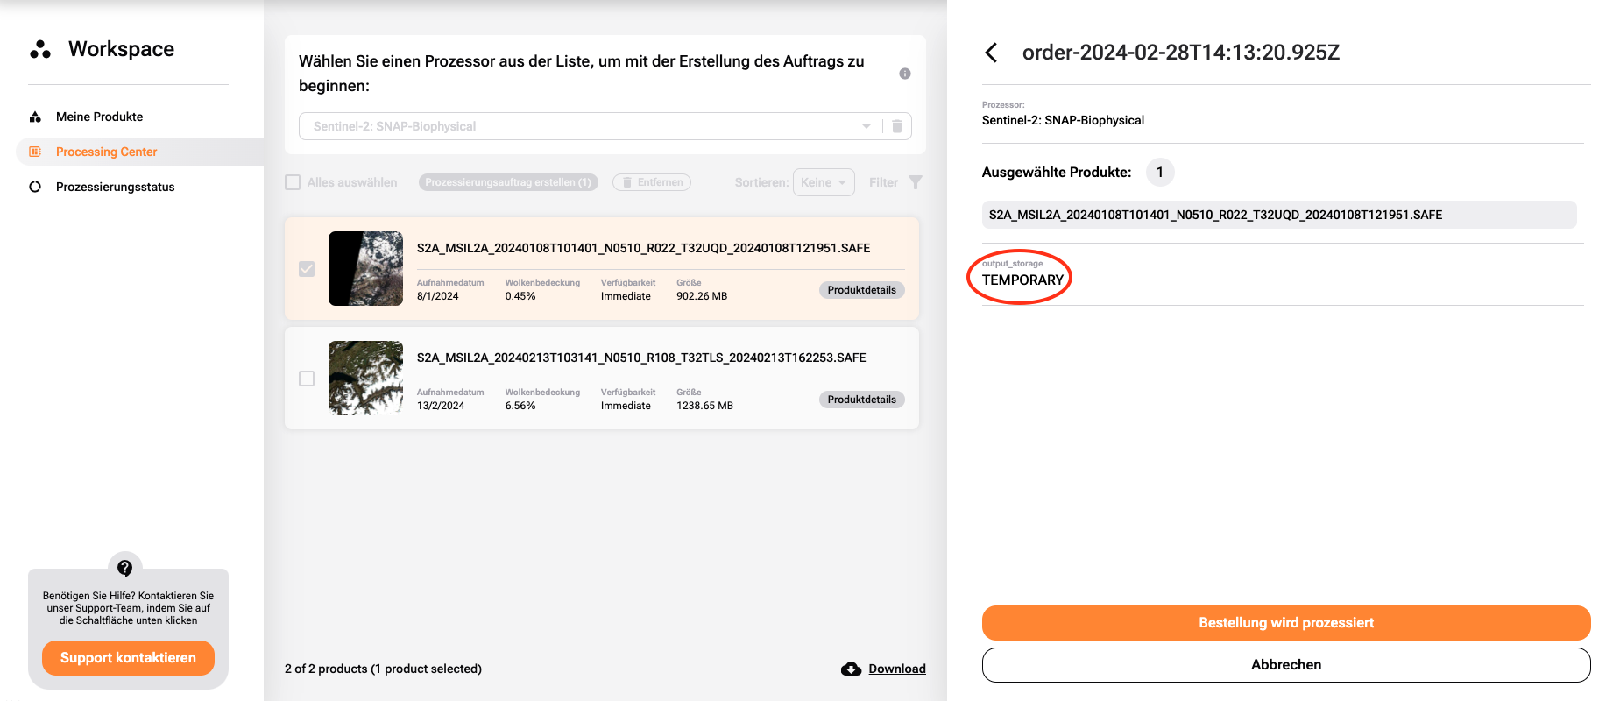
Task: Click the Workspace logo icon
Action: coord(40,49)
